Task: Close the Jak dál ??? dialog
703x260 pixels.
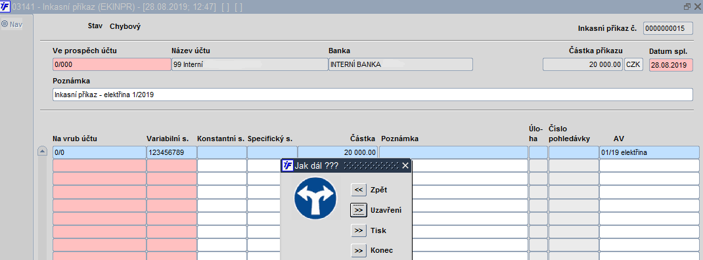Action: tap(405, 165)
